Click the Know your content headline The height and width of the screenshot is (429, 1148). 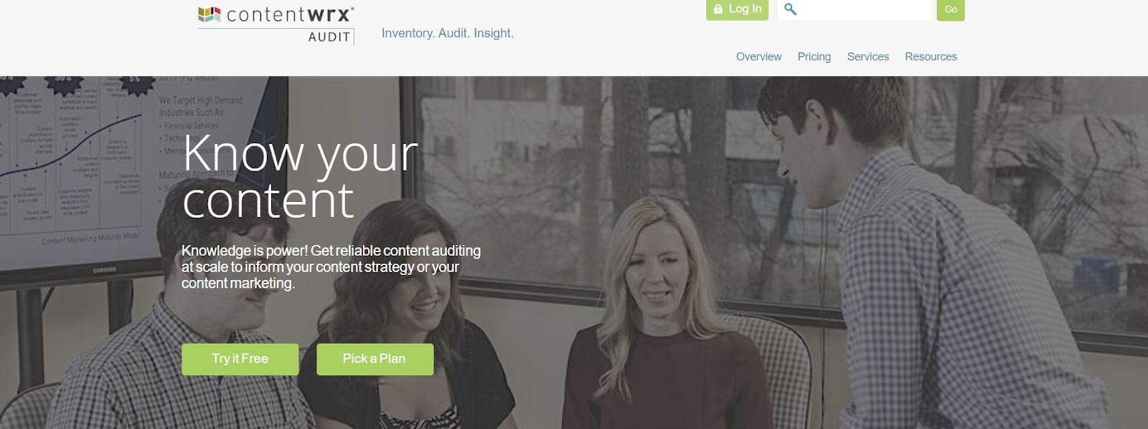[300, 176]
